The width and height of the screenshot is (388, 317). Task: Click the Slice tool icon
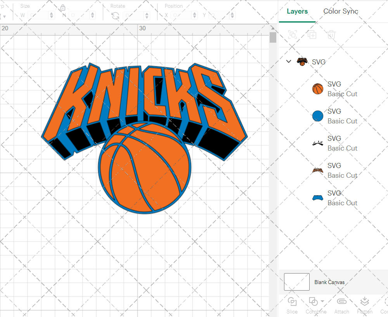pos(292,301)
